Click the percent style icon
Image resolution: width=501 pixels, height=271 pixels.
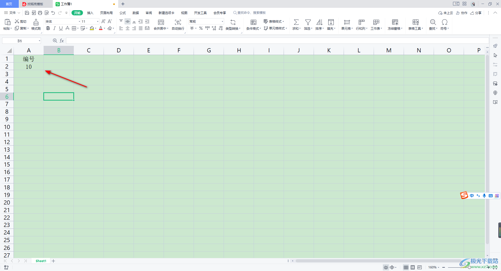tap(201, 28)
